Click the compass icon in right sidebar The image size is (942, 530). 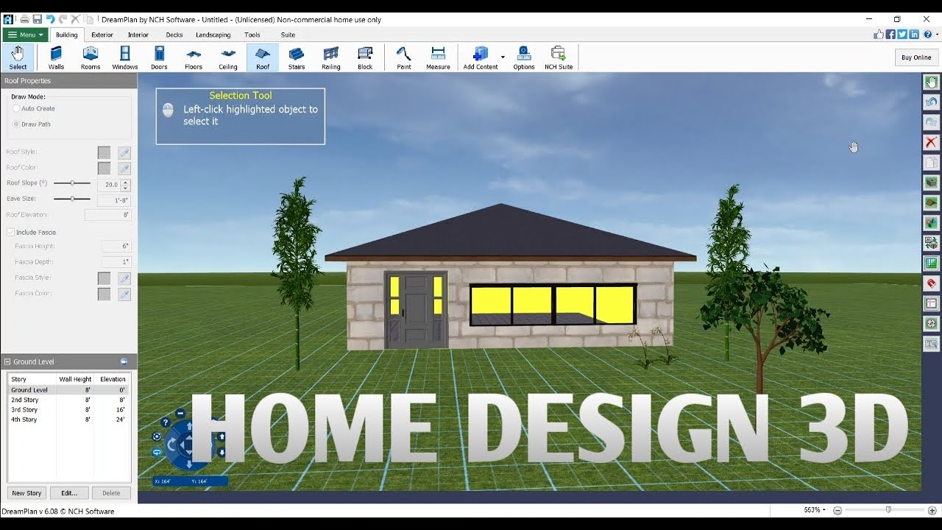931,323
